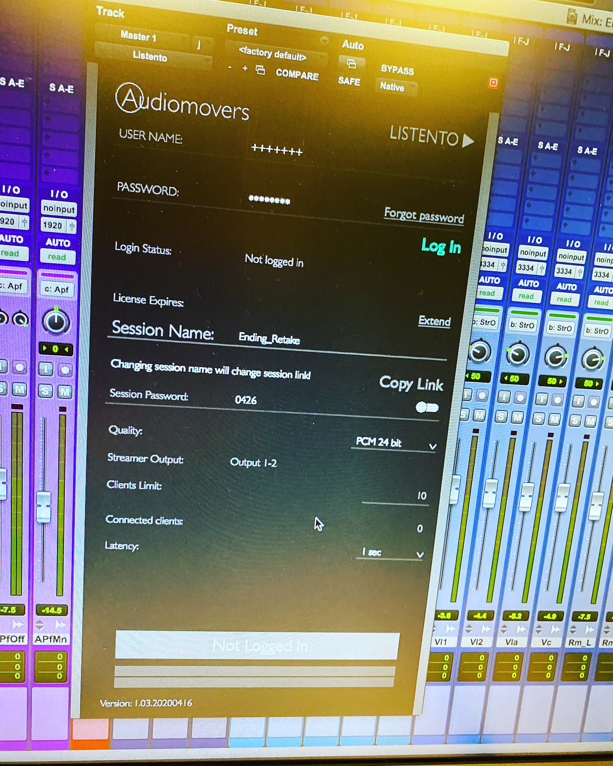
Task: Toggle the switch below Copy Link
Action: pyautogui.click(x=427, y=407)
